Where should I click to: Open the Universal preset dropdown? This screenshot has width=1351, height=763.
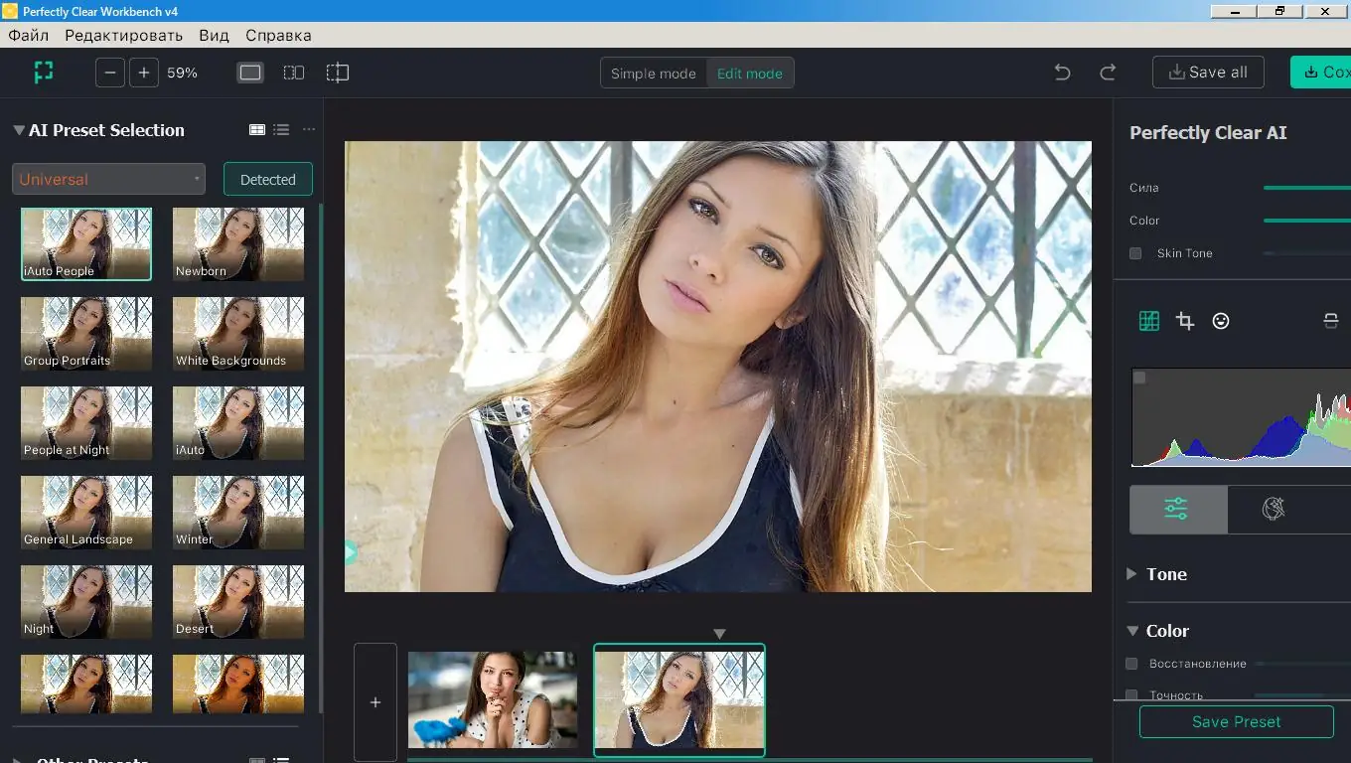coord(107,179)
